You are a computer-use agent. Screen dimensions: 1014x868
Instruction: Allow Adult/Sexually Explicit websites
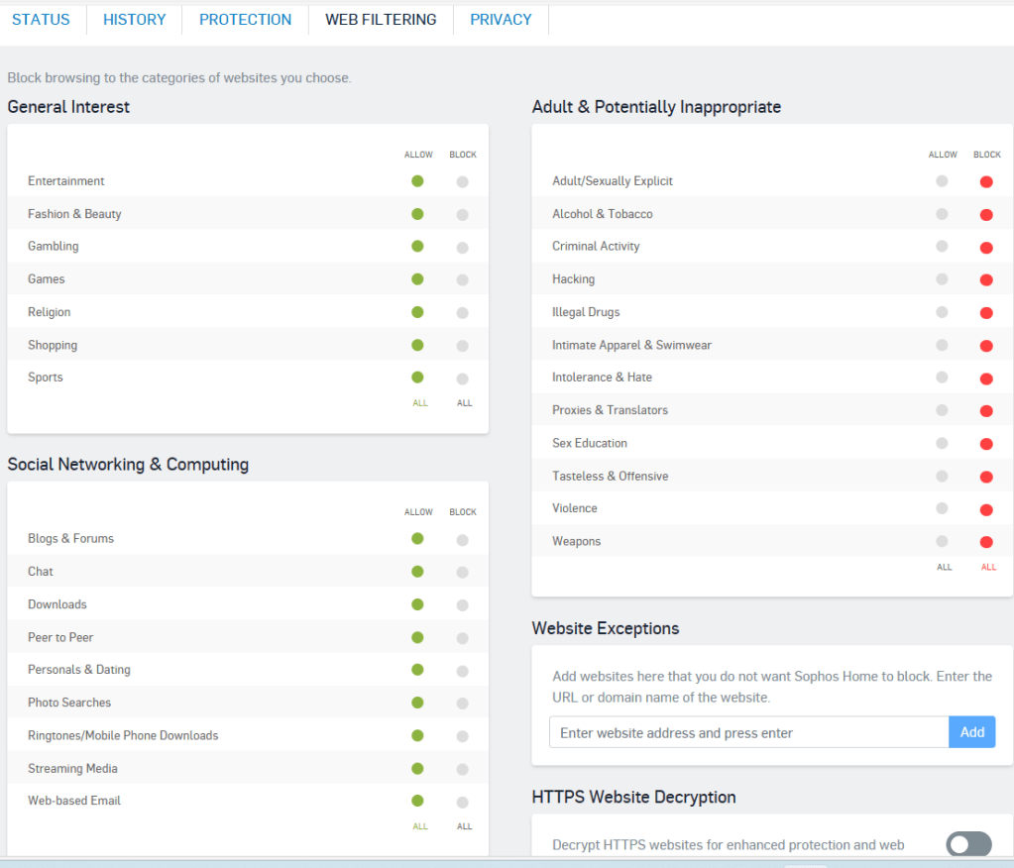(x=942, y=181)
